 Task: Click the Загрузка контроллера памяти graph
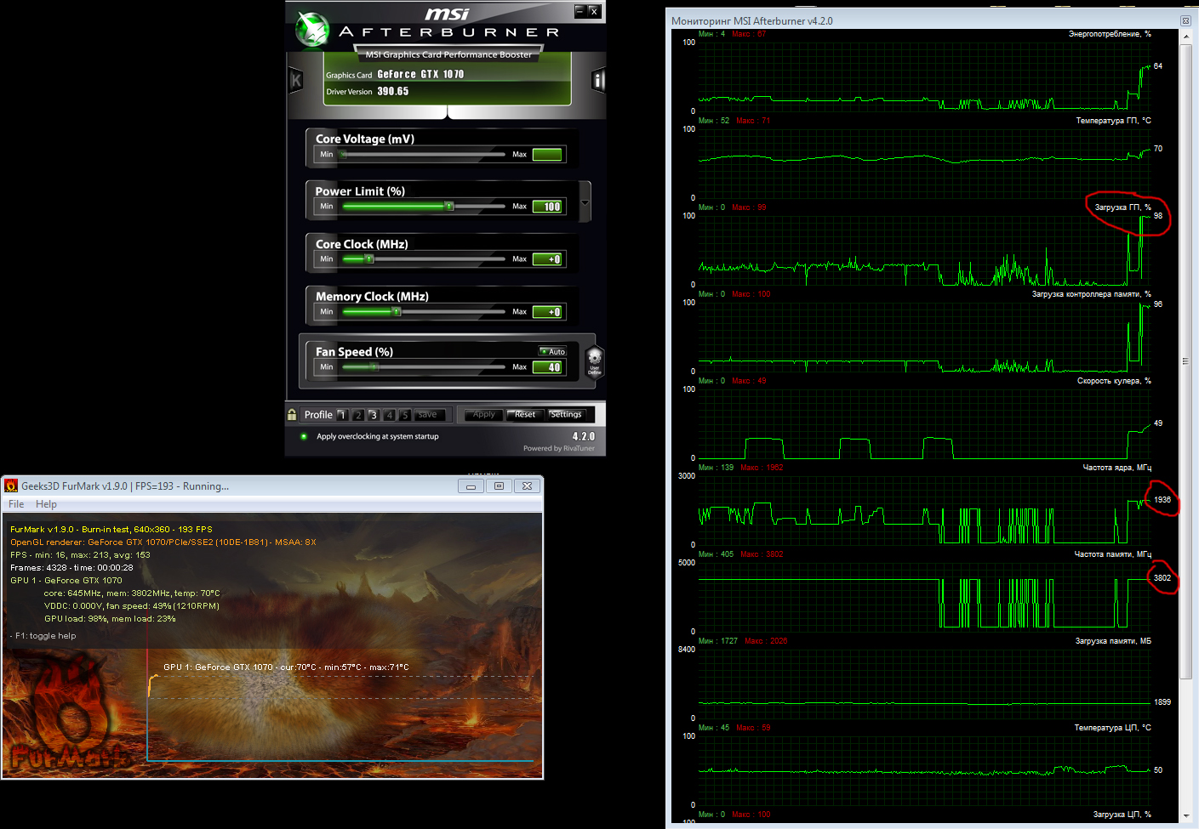925,337
